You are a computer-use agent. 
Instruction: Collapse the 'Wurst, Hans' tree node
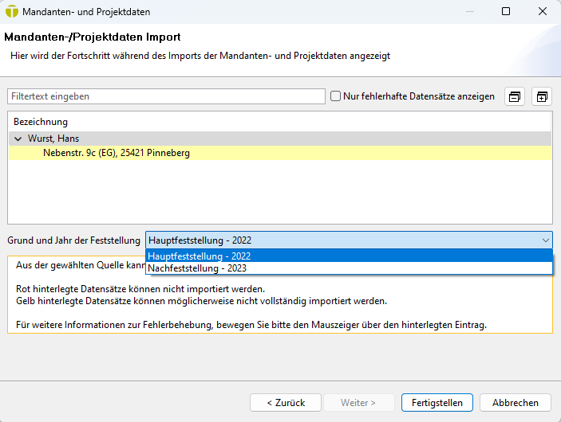[x=18, y=139]
